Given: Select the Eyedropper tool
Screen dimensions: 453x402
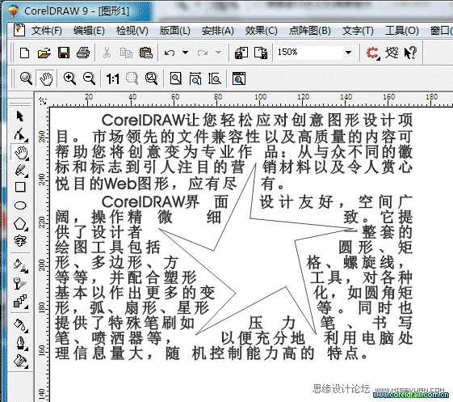Looking at the screenshot, I should [x=21, y=326].
